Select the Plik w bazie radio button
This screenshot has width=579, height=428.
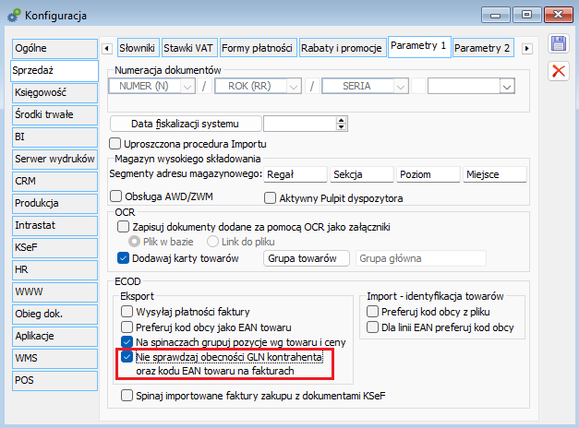pos(134,242)
